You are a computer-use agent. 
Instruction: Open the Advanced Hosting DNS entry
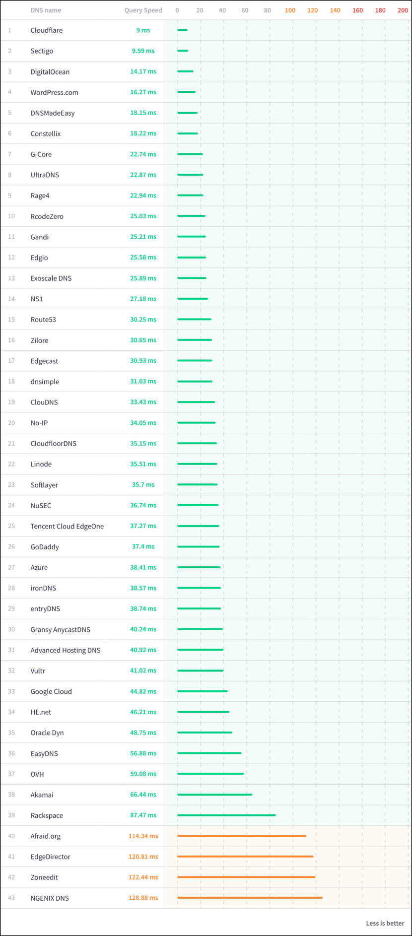point(66,650)
